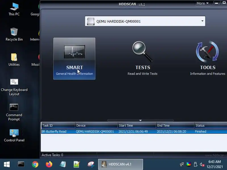Open the clock showing 6:43 AM
Screen dimensions: 227x170
point(215,164)
